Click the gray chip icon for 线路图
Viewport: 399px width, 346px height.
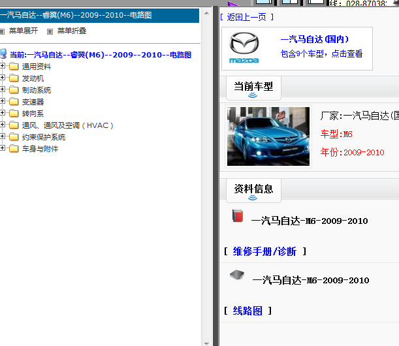tap(237, 275)
